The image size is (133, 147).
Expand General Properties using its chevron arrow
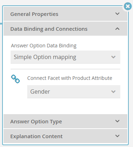tap(117, 14)
